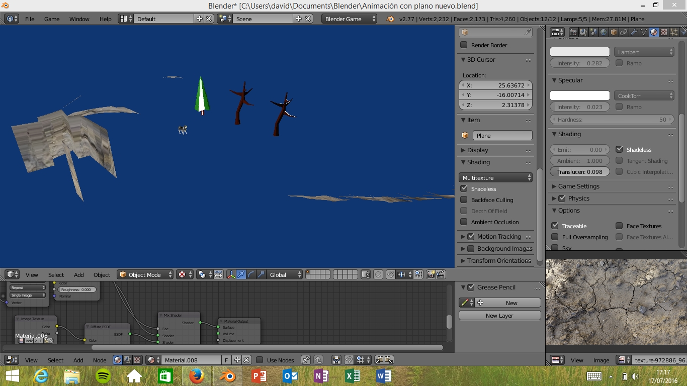687x386 pixels.
Task: Open the Render properties camera tab
Action: coord(573,32)
